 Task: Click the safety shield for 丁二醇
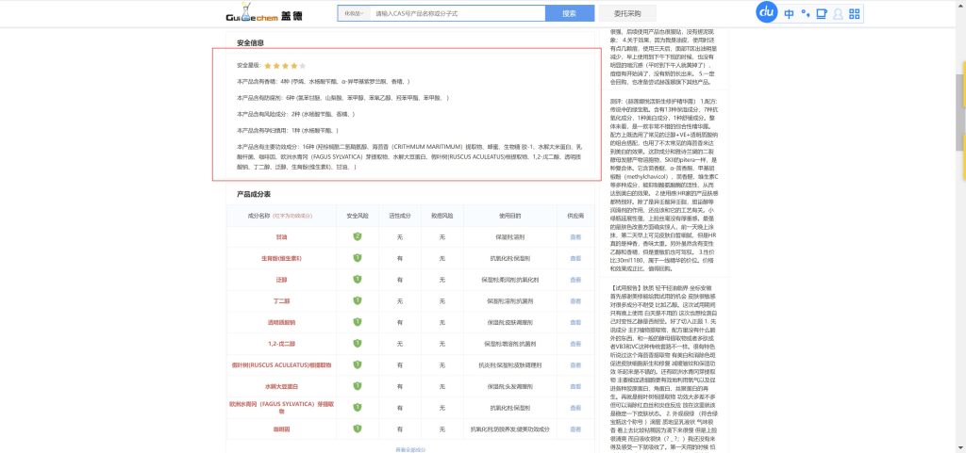(x=358, y=301)
